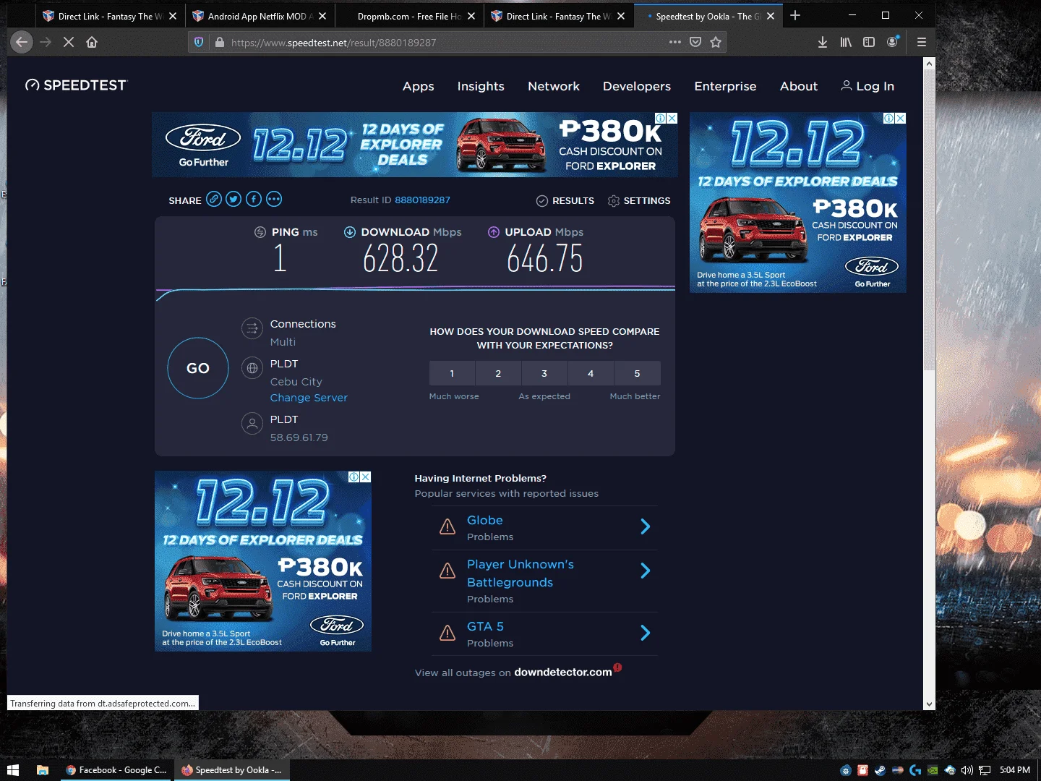Share result on Twitter icon
Screen dimensions: 1041x781
tap(234, 199)
